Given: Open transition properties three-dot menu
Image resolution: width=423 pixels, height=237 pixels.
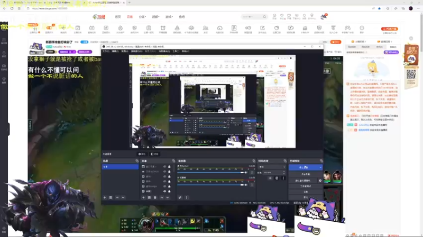Looking at the screenshot, I should [283, 178].
